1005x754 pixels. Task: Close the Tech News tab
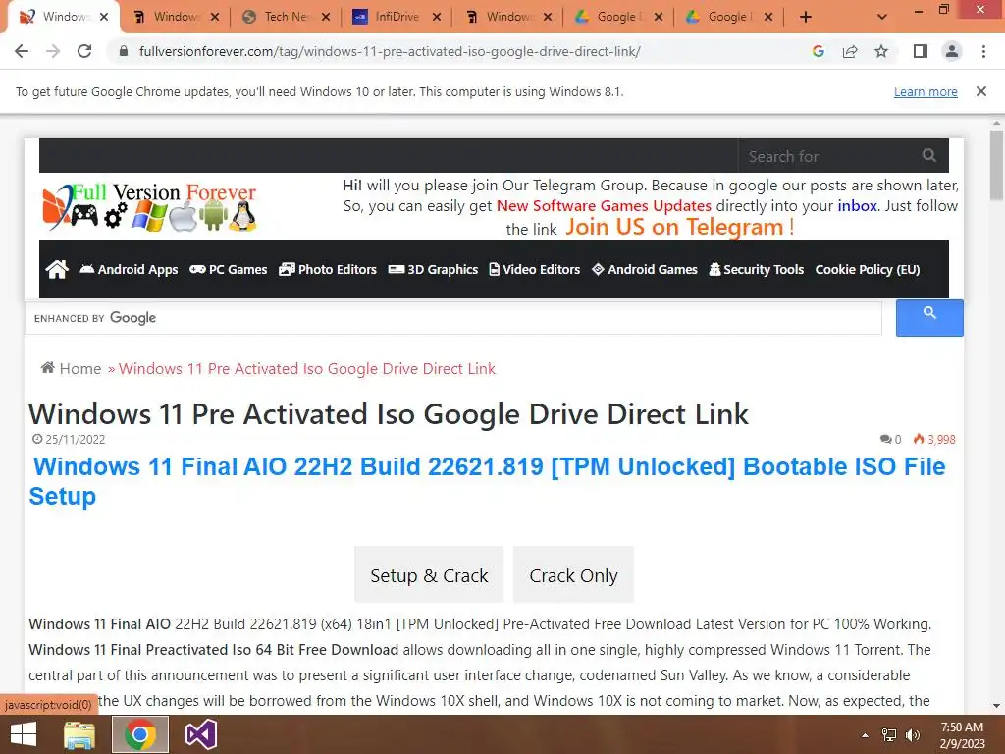326,17
